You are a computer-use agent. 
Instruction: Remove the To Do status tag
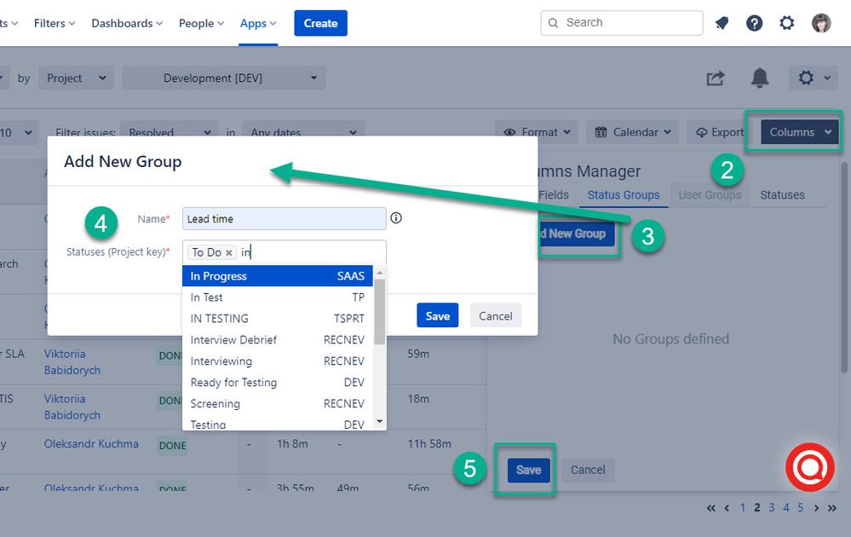click(x=228, y=252)
